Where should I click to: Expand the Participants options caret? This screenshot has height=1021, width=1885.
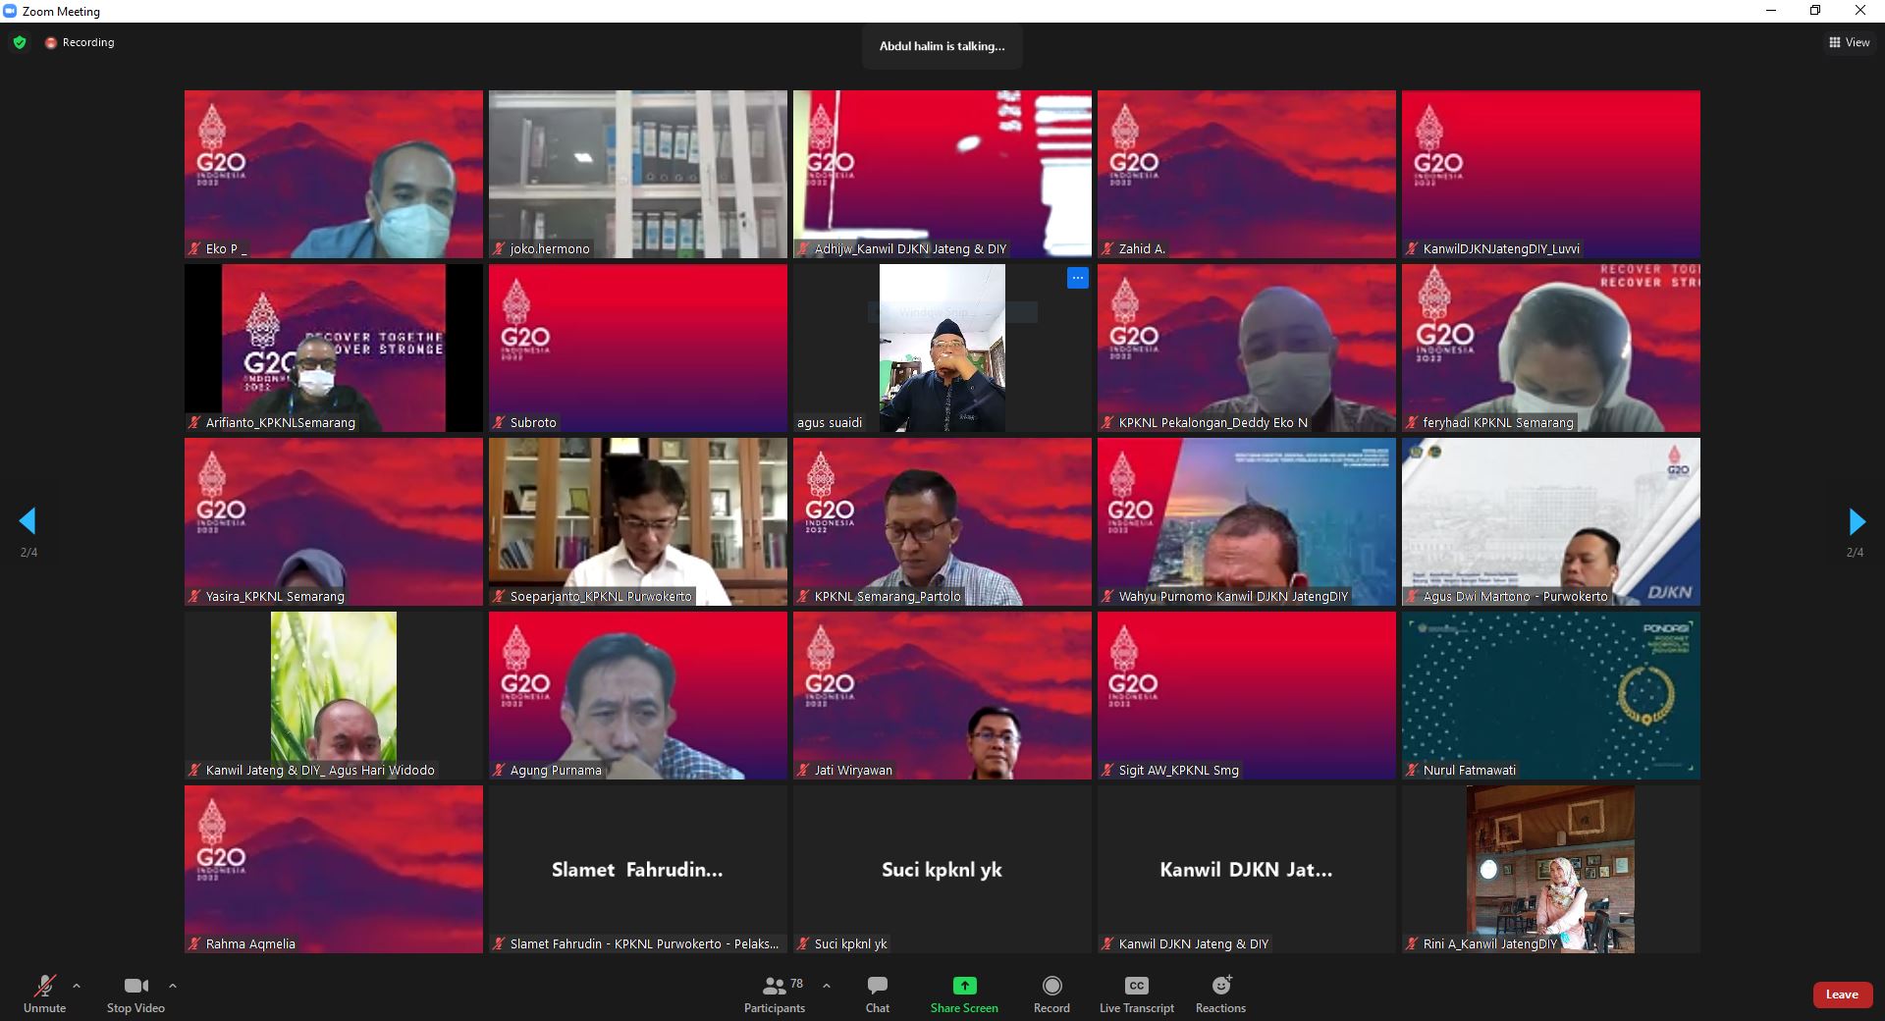click(827, 986)
